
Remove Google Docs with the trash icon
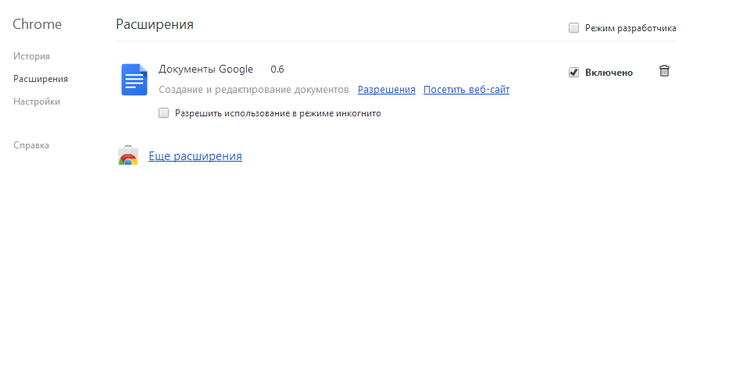664,71
